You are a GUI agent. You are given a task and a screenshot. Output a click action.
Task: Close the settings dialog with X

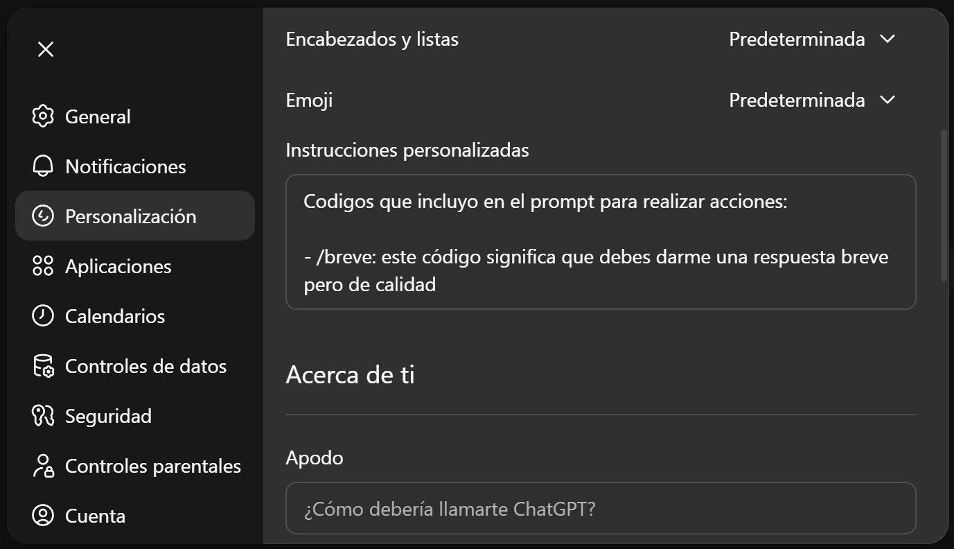[46, 49]
